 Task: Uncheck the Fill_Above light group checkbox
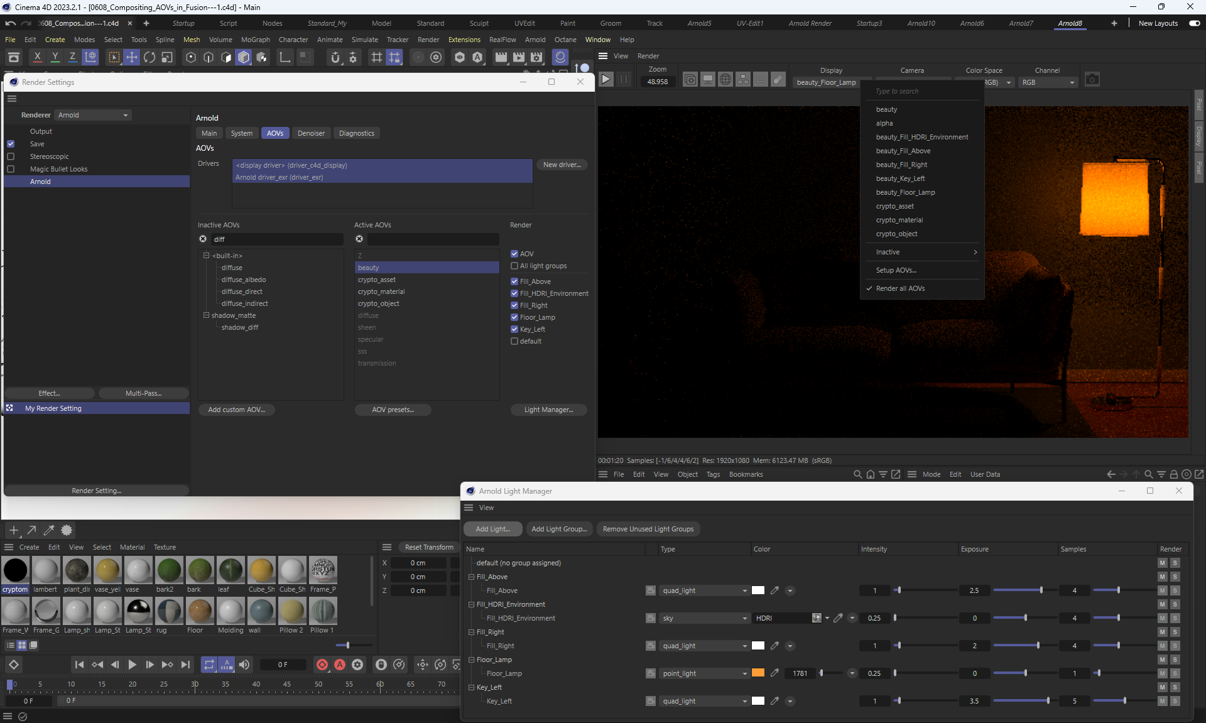click(514, 281)
